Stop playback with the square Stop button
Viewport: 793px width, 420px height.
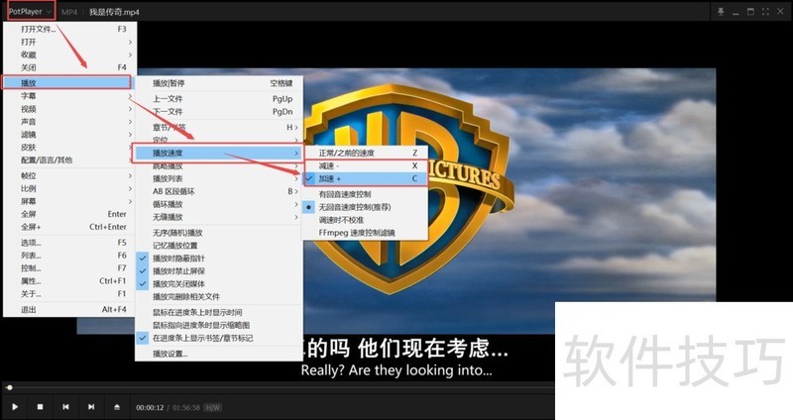[40, 407]
